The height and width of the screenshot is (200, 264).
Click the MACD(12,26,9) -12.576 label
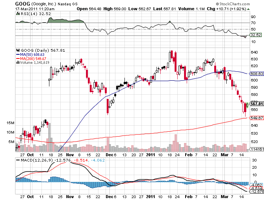click(46, 160)
